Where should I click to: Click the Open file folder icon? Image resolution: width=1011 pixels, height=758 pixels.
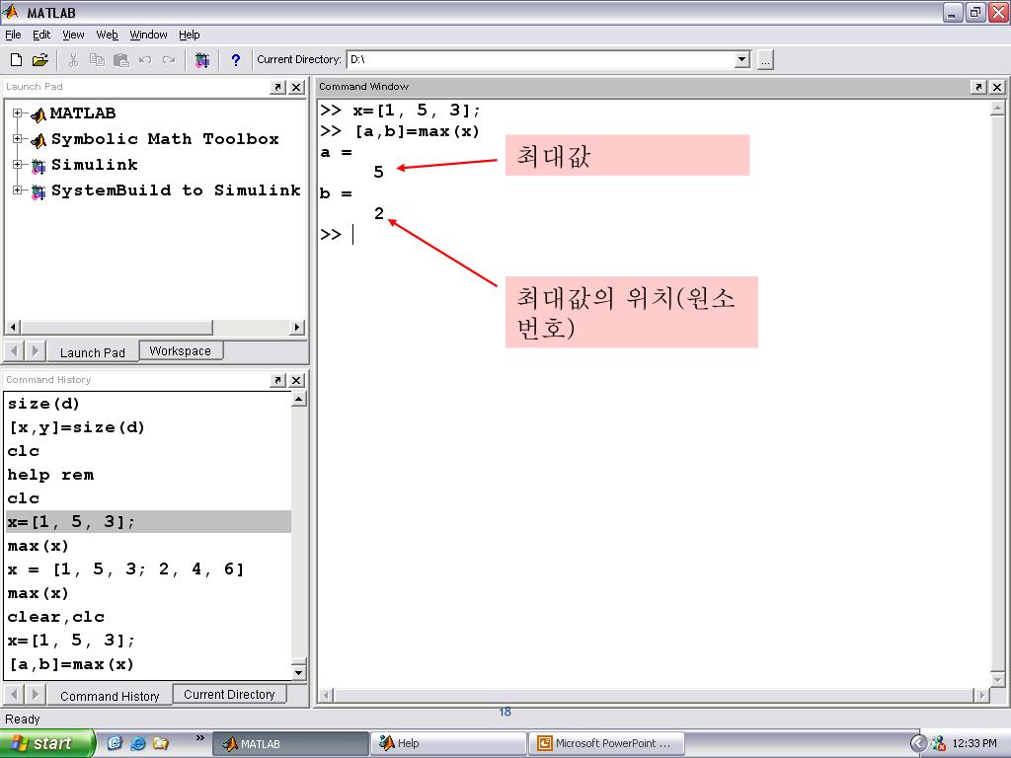click(39, 60)
